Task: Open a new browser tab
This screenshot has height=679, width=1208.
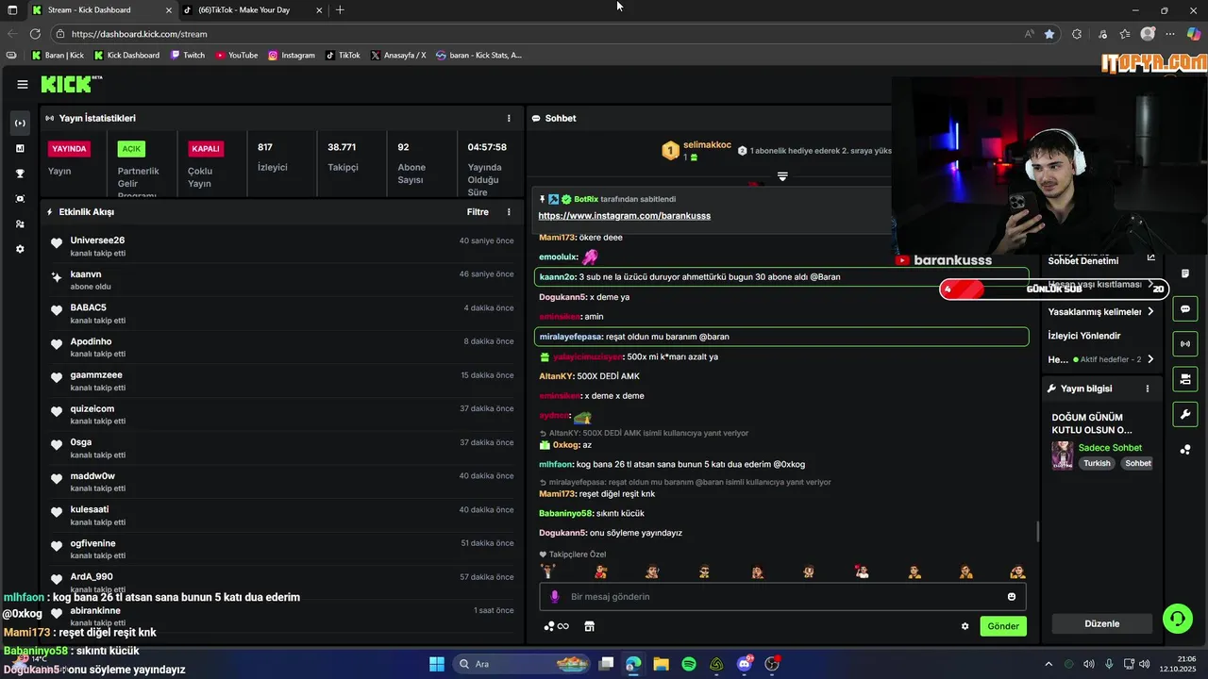Action: point(340,10)
